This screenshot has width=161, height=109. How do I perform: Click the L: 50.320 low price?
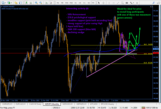pos(113,108)
